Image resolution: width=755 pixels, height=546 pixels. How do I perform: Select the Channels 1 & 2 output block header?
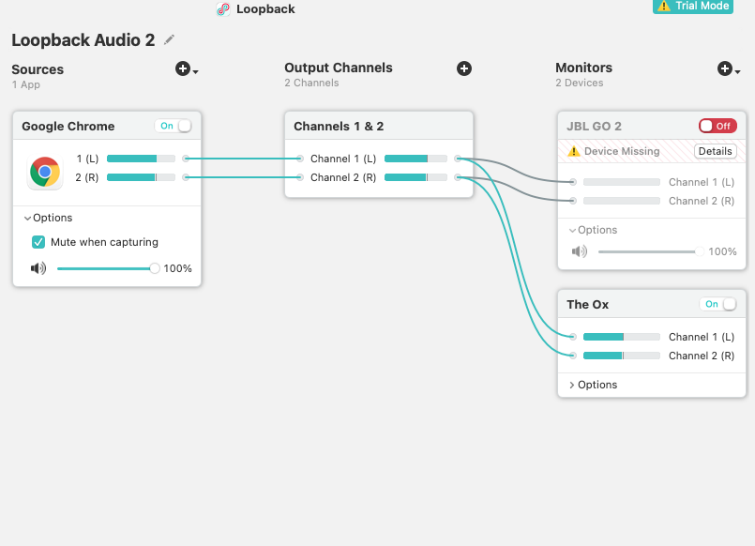(x=379, y=126)
